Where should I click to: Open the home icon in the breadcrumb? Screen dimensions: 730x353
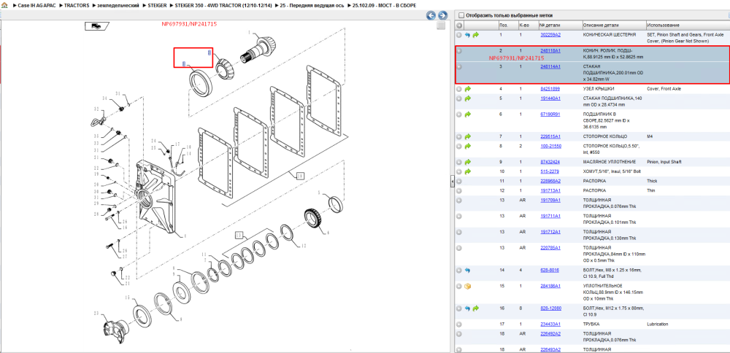4,5
